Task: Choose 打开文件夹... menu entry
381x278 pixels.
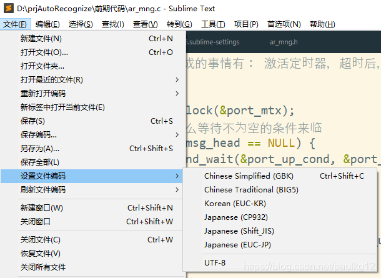Action: 92,66
